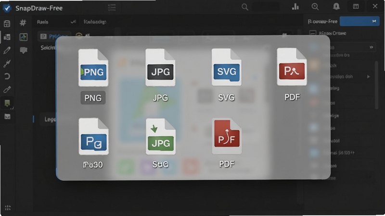The height and width of the screenshot is (216, 385).
Task: Select the blue highlighted tab below Rasle
Action: tap(54, 36)
